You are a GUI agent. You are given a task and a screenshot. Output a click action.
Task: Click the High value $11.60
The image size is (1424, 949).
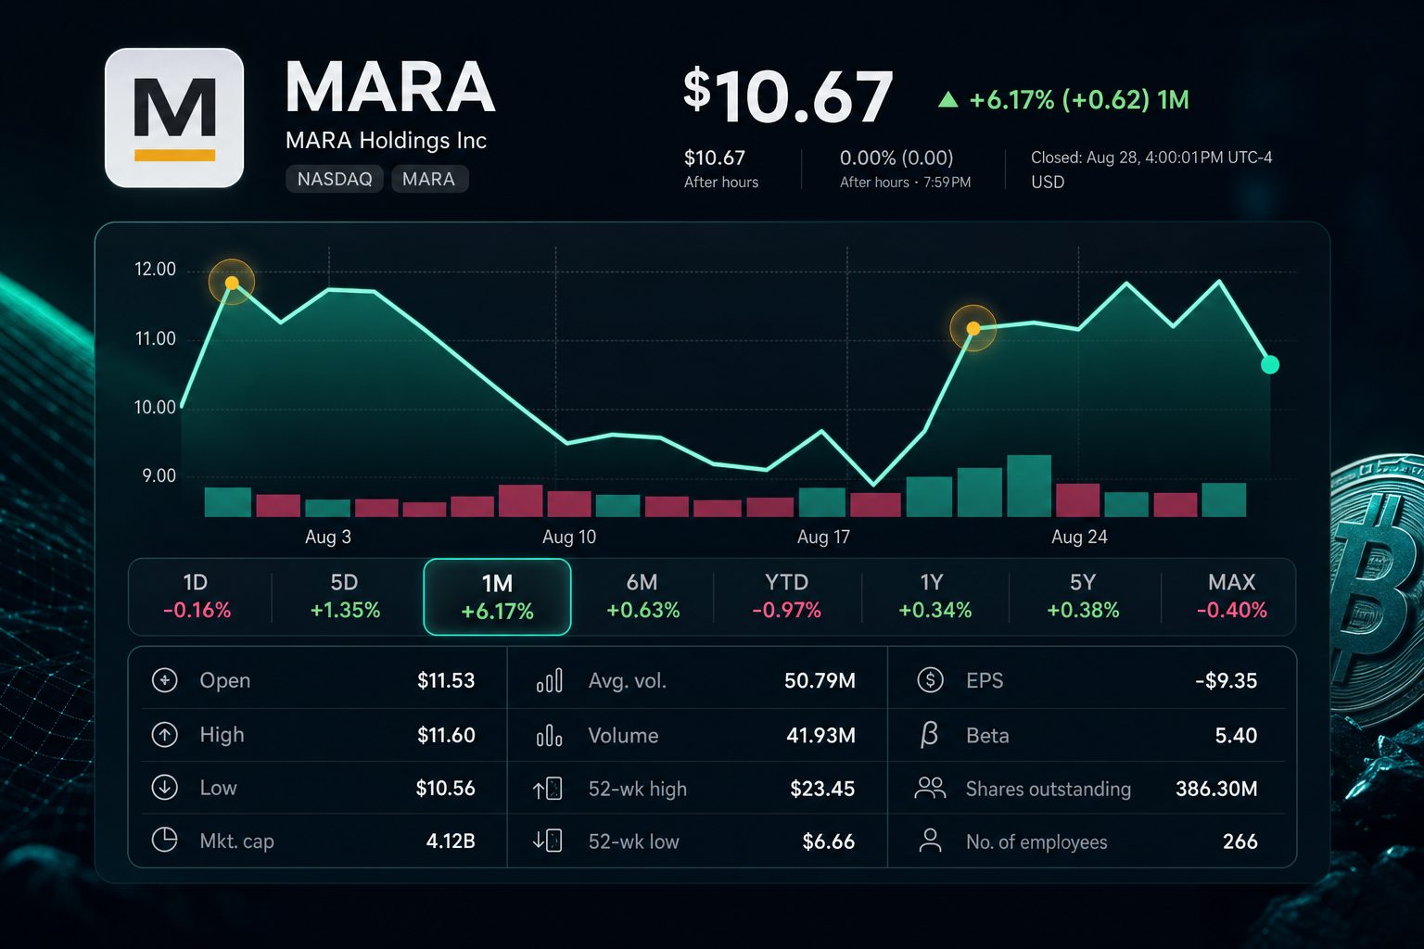tap(446, 735)
